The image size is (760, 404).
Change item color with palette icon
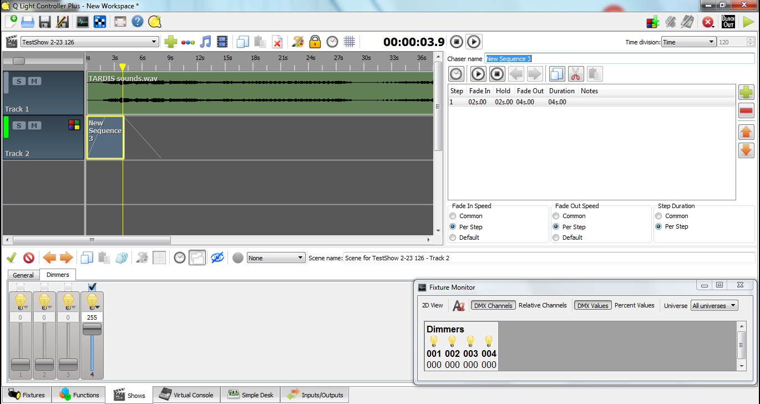(x=298, y=42)
